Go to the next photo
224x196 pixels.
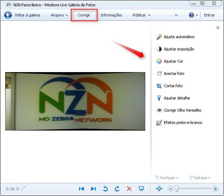tap(93, 189)
